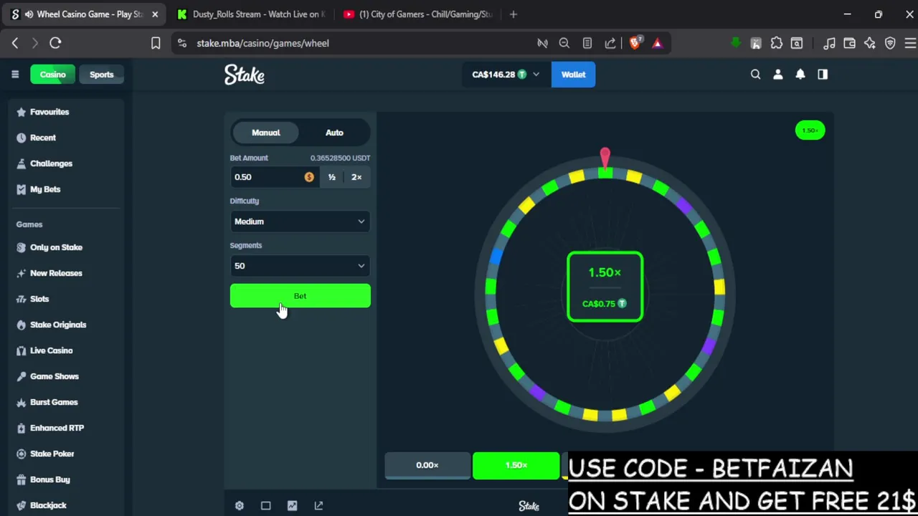
Task: Click the browser bookmark icon
Action: (x=156, y=43)
